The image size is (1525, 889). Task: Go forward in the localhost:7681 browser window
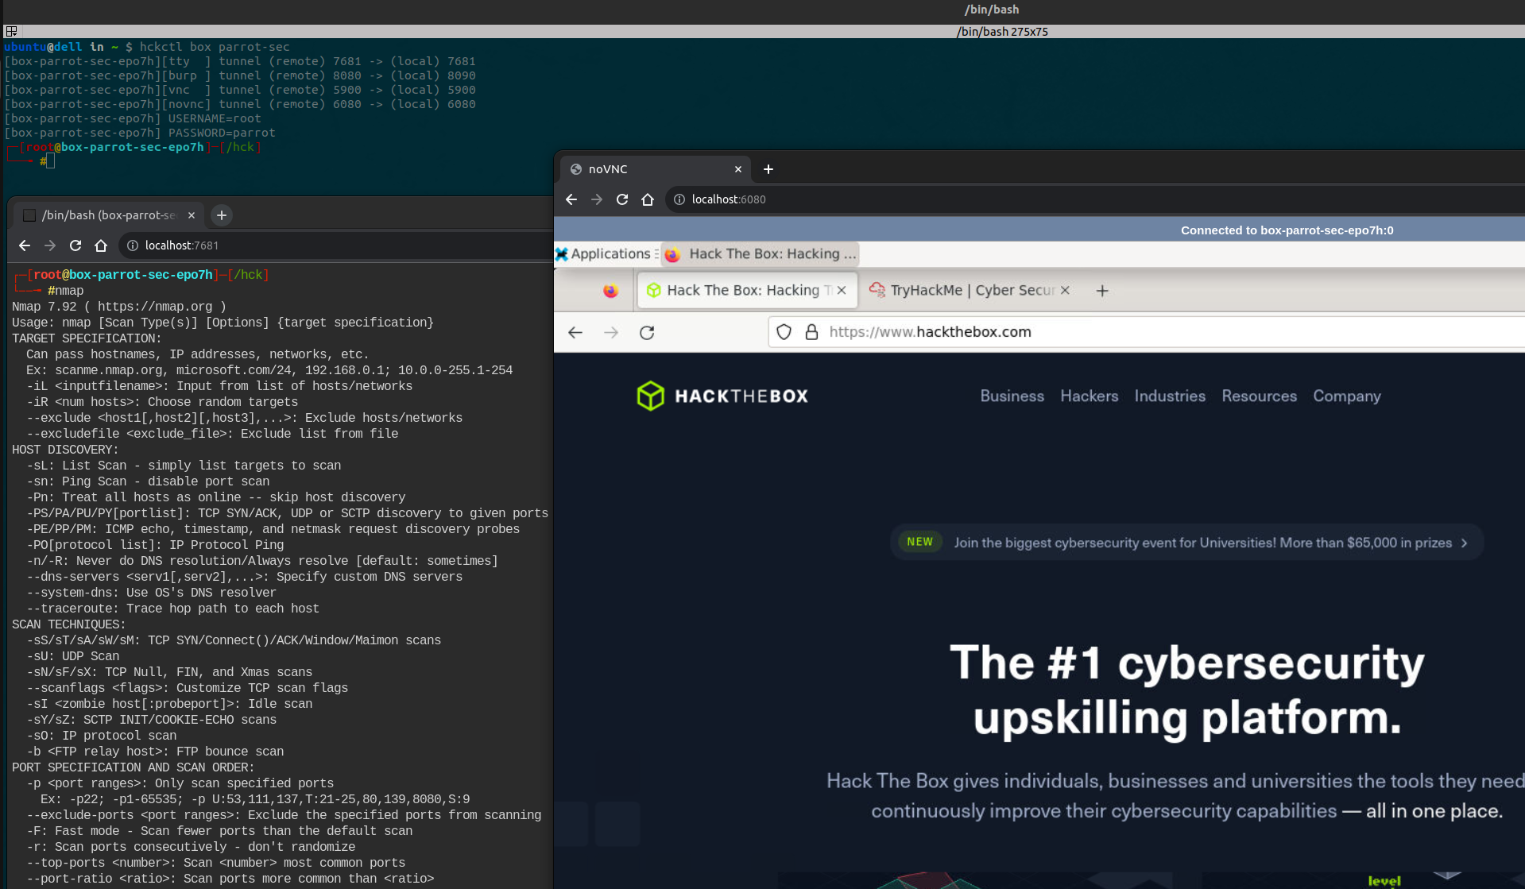tap(50, 245)
